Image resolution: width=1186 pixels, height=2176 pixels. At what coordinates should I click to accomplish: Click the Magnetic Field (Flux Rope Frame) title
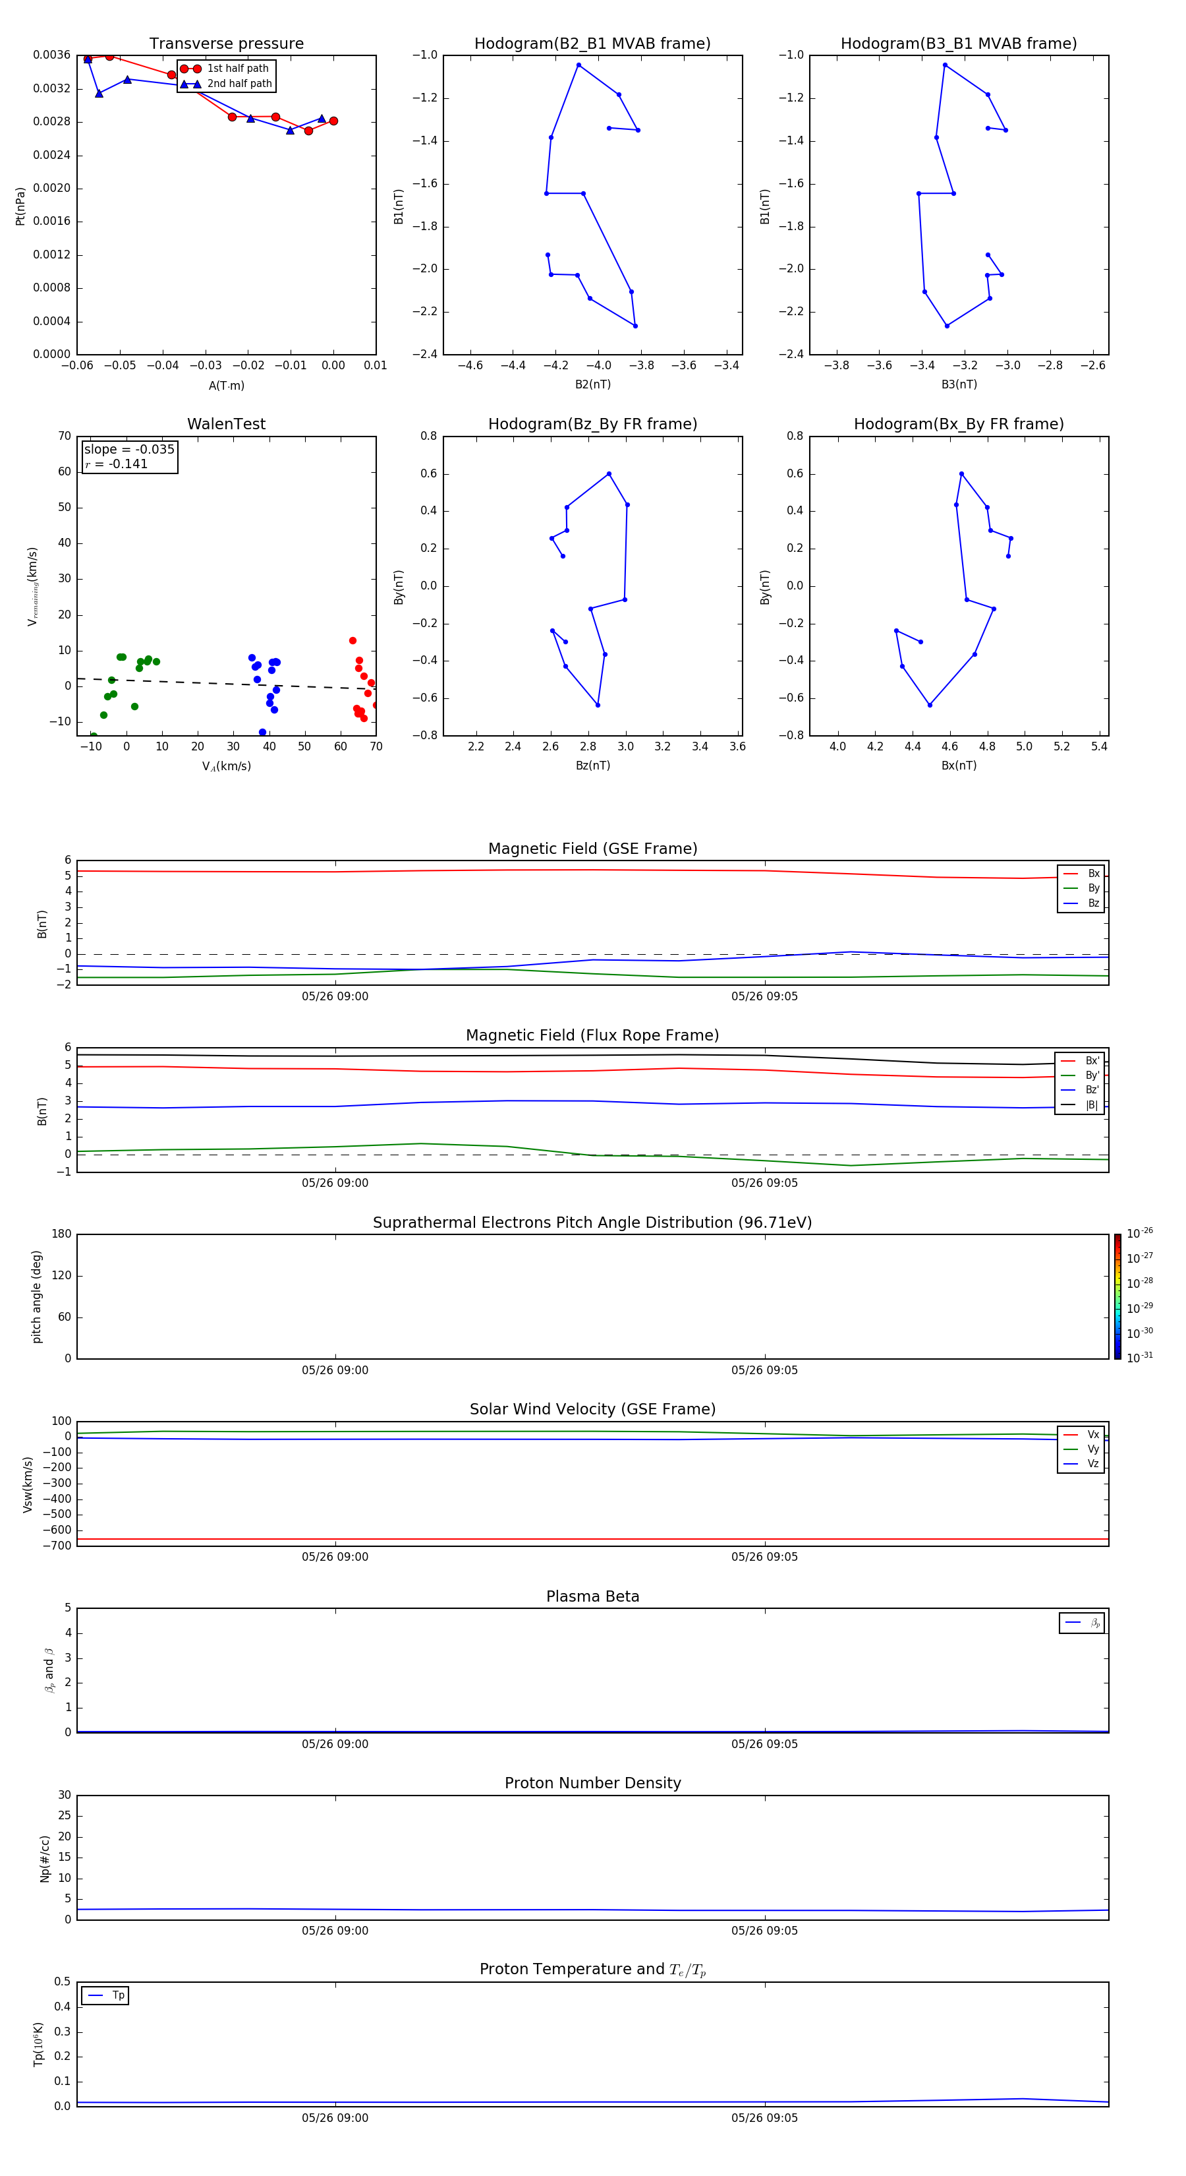[x=592, y=1036]
